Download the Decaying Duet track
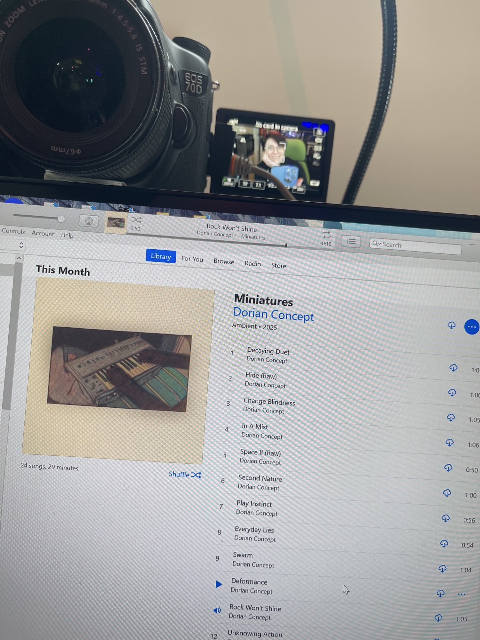 [x=453, y=368]
